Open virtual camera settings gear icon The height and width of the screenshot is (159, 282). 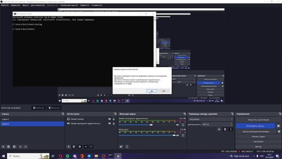click(x=279, y=132)
